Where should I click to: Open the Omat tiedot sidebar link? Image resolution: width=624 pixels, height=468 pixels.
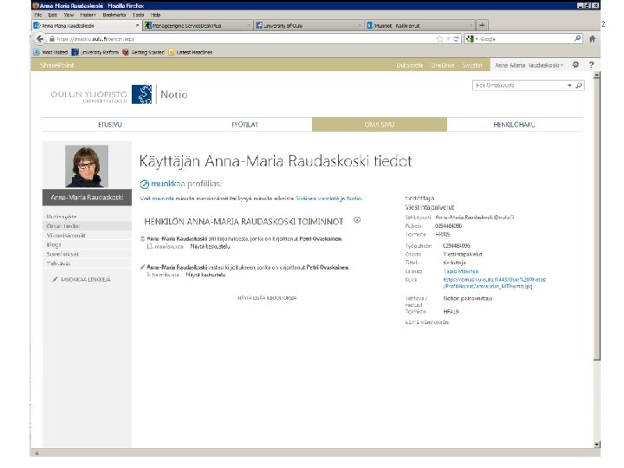pos(63,225)
